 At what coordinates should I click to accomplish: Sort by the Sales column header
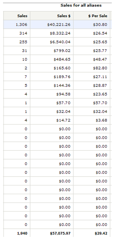pyautogui.click(x=22, y=16)
